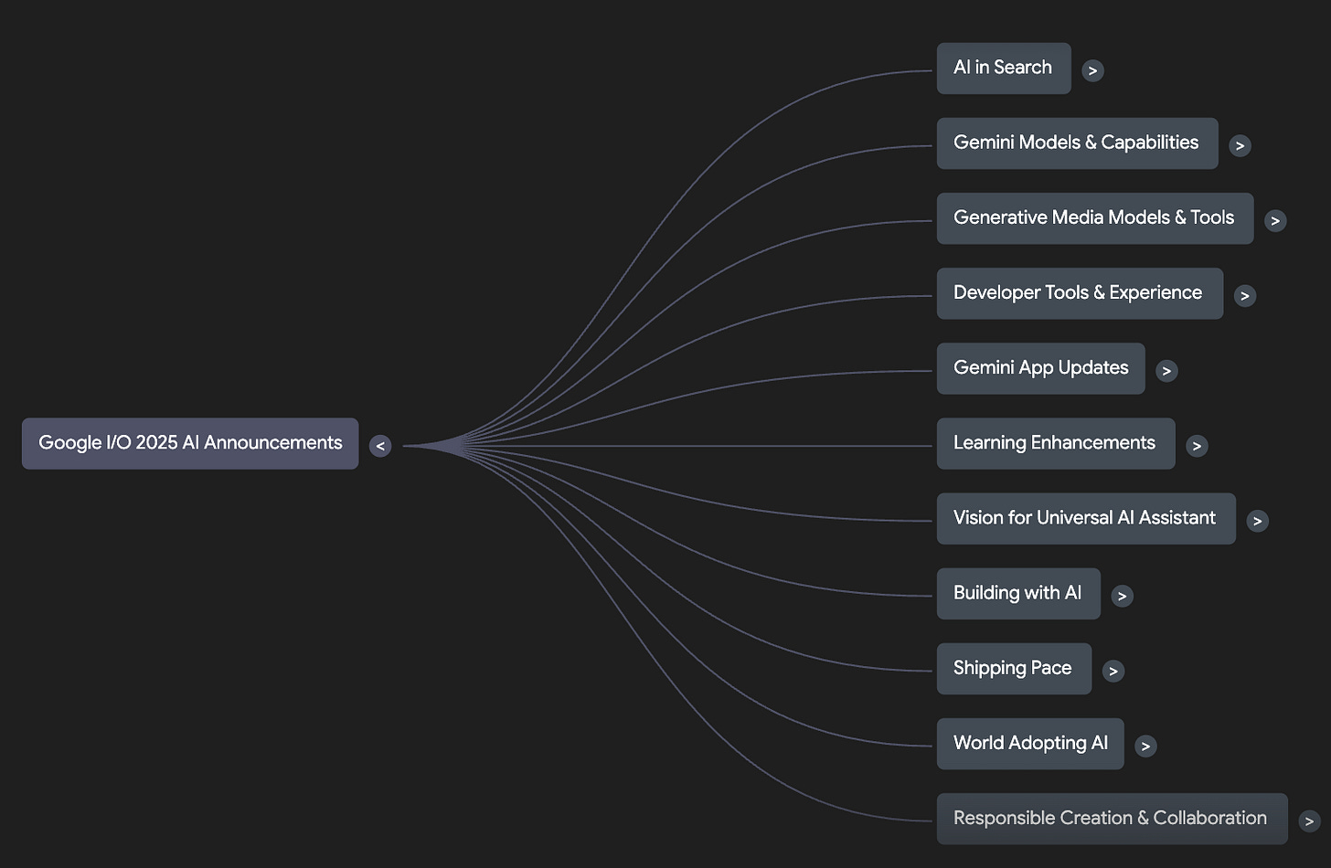Expand Shipping Pace chevron
Screen dimensions: 1331x868
(x=1113, y=671)
